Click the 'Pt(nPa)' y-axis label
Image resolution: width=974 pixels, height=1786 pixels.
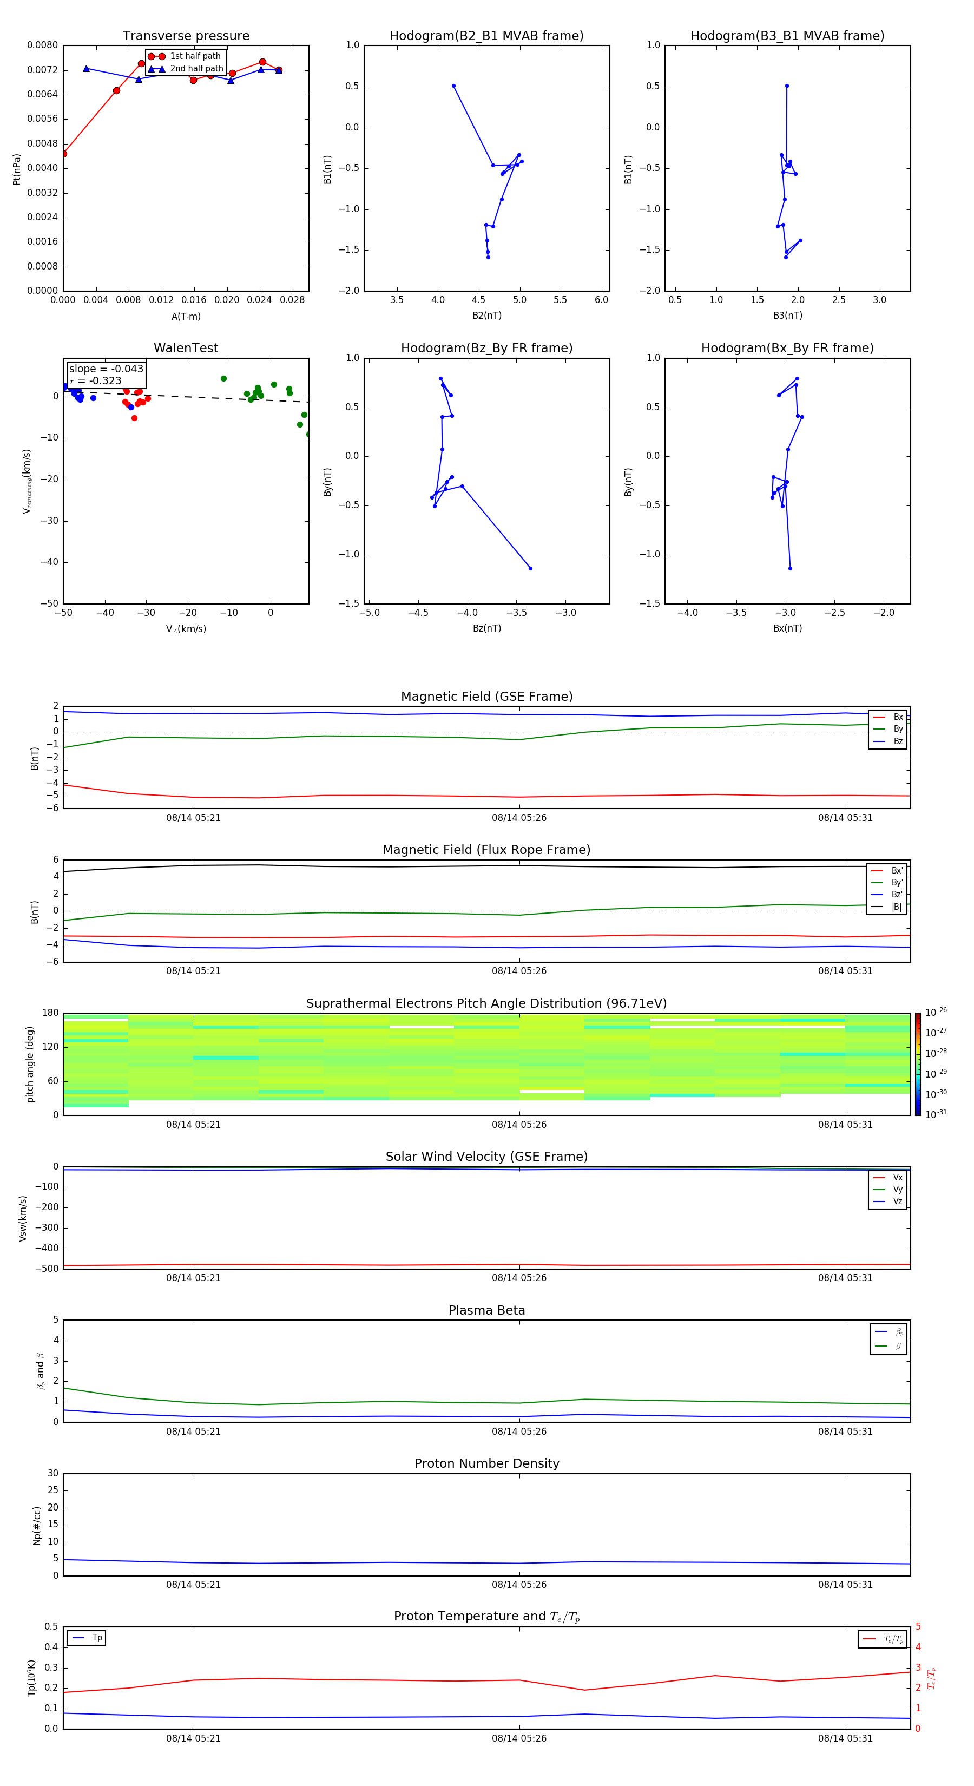(17, 168)
